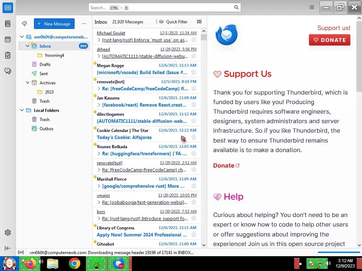Image resolution: width=362 pixels, height=271 pixels.
Task: Open Today's Cookie: Alfajores message
Action: pyautogui.click(x=147, y=134)
